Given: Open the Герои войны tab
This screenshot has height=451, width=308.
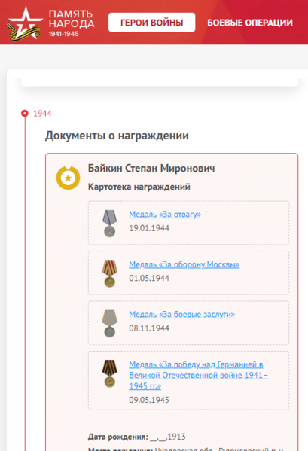Looking at the screenshot, I should [152, 23].
